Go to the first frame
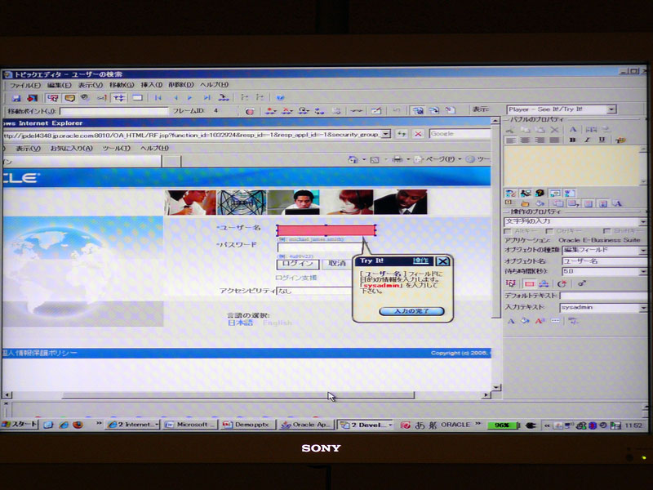This screenshot has height=490, width=653. click(x=158, y=98)
